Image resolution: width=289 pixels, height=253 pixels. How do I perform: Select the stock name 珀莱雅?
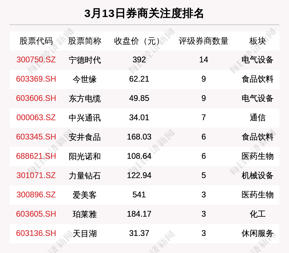(x=85, y=214)
